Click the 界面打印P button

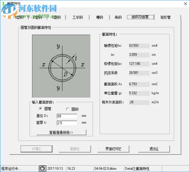[x=113, y=149]
